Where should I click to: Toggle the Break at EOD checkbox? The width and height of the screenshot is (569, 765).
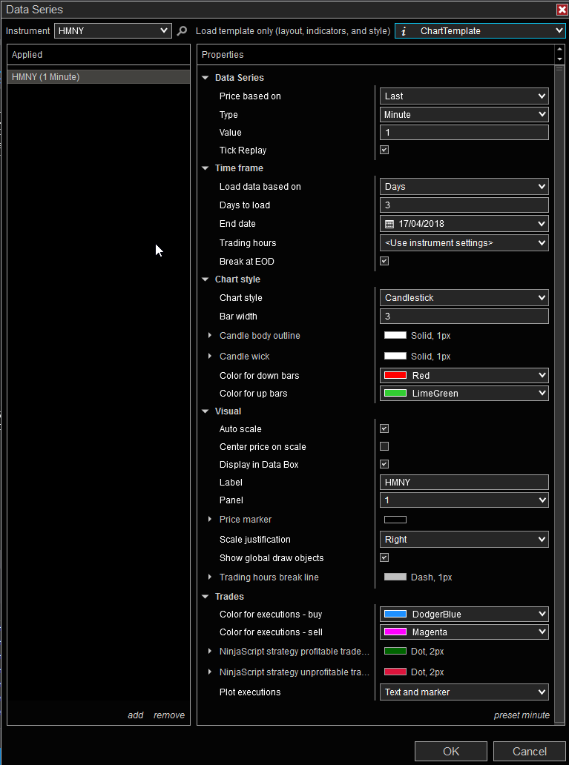point(384,261)
